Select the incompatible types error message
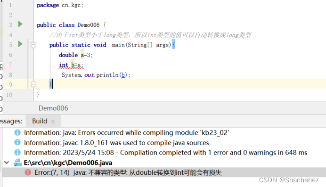Screen dimensions: 326x187 click(128, 172)
